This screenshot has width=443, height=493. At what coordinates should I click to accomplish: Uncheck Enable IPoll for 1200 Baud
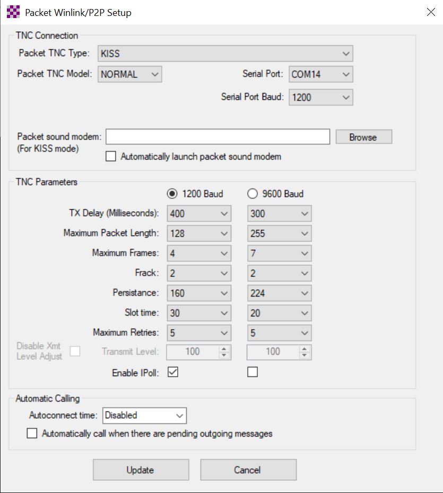coord(172,372)
